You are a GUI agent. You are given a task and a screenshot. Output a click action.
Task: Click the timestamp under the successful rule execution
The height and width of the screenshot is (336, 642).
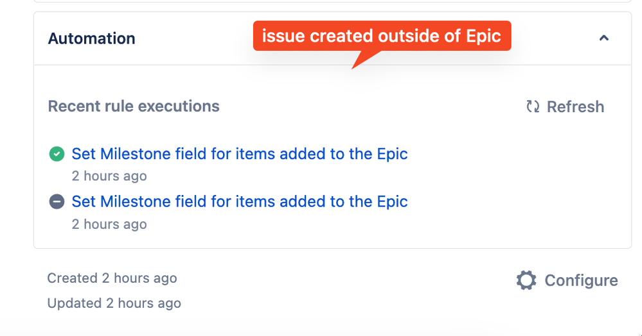pyautogui.click(x=109, y=176)
